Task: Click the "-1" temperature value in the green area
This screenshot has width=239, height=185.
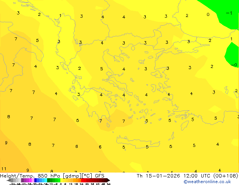Action: tap(229, 13)
